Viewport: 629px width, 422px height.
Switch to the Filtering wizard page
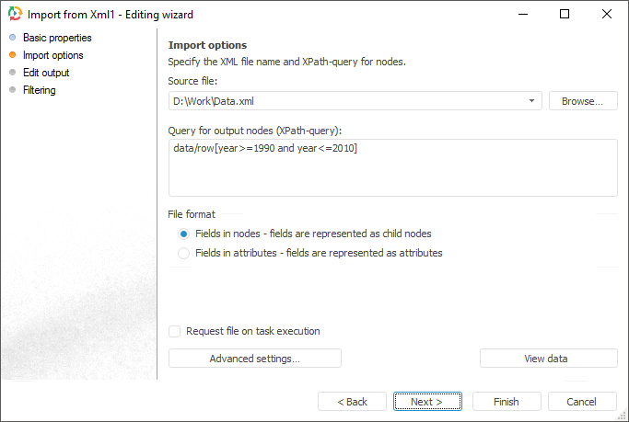pyautogui.click(x=40, y=90)
